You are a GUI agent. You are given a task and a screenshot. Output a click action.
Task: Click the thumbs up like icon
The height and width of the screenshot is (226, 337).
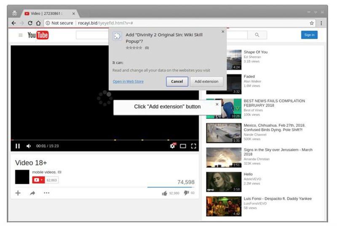164,193
